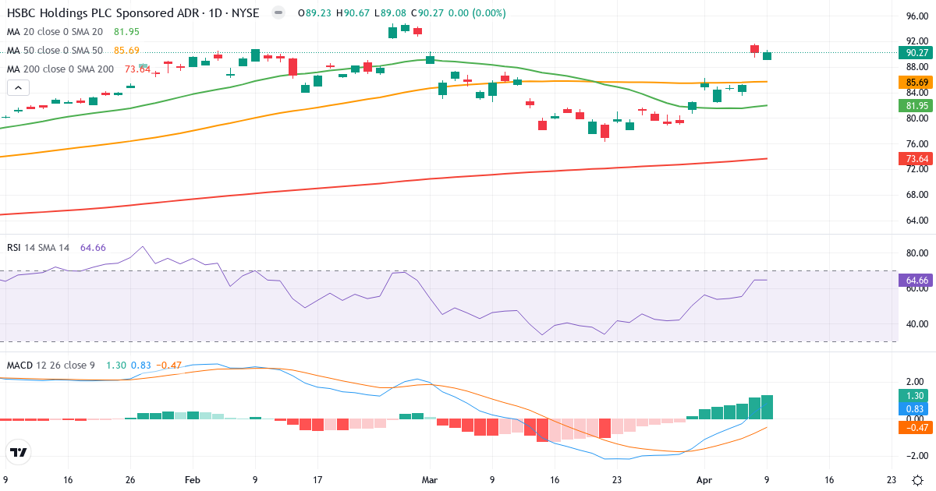Screen dimensions: 936x491
Task: Click the eye icon next to chart title
Action: (x=278, y=13)
